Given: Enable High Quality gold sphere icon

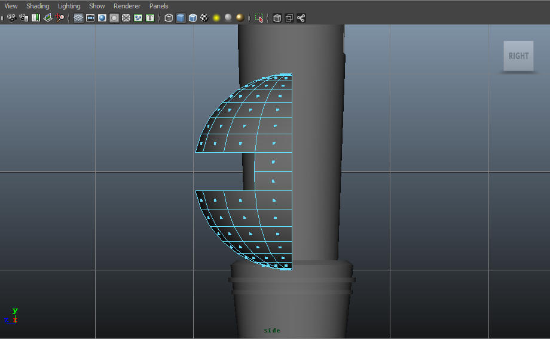Looking at the screenshot, I should 240,17.
